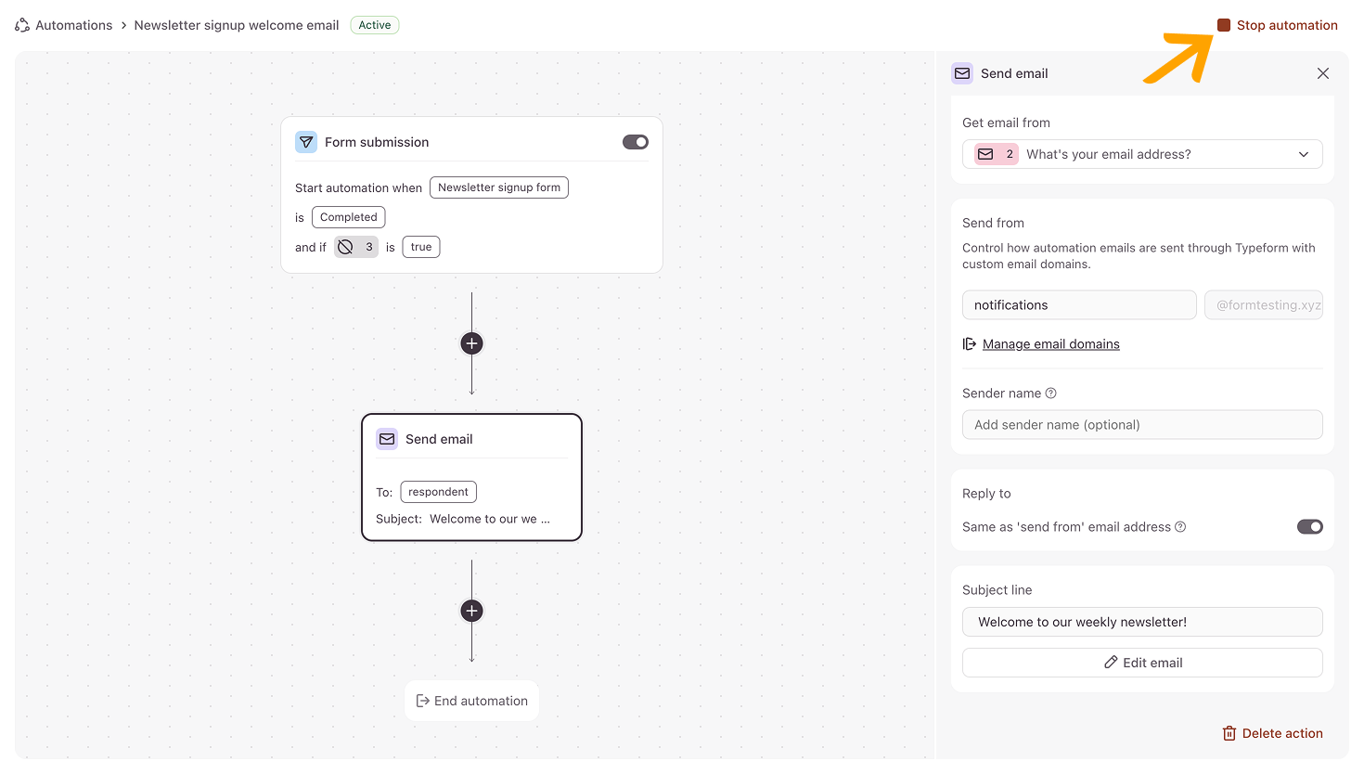The width and height of the screenshot is (1364, 774).
Task: Select the End automation step
Action: [471, 701]
